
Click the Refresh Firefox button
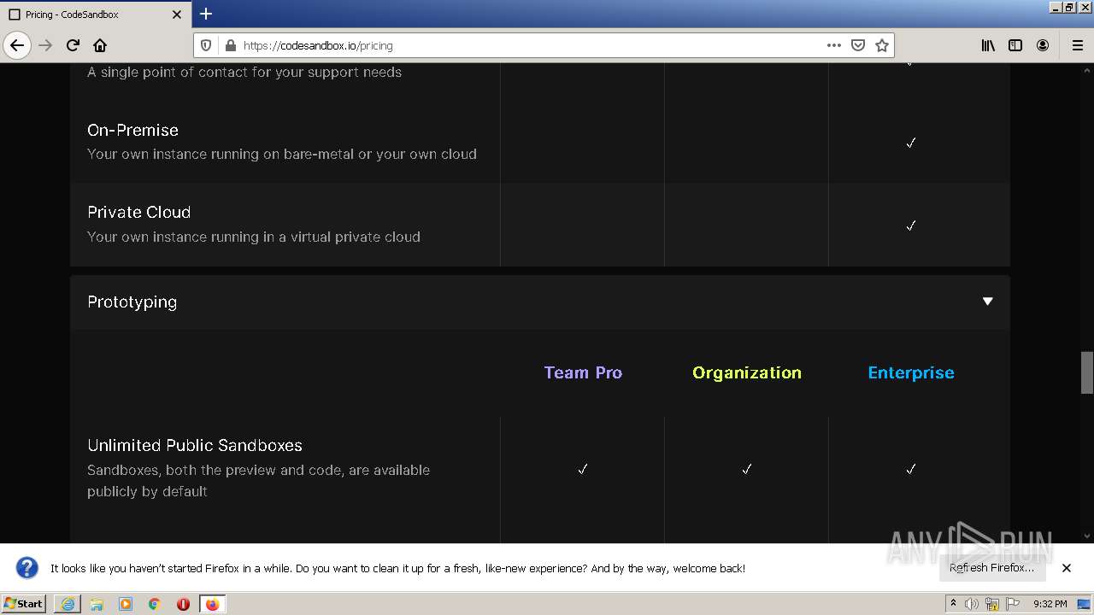point(991,567)
